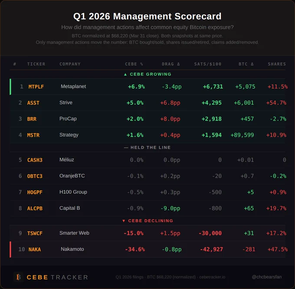295x289 pixels.
Task: Click the Q1 2026 Management Scorecard title
Action: pyautogui.click(x=147, y=16)
